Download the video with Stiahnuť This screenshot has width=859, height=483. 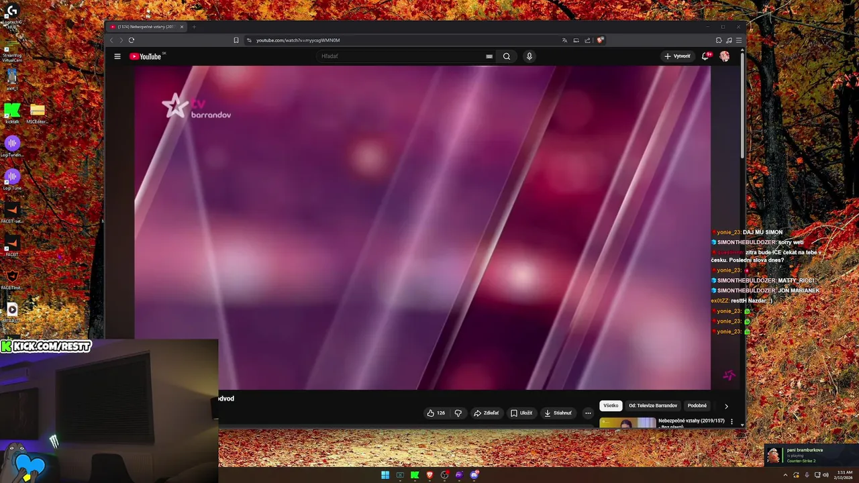(x=558, y=413)
